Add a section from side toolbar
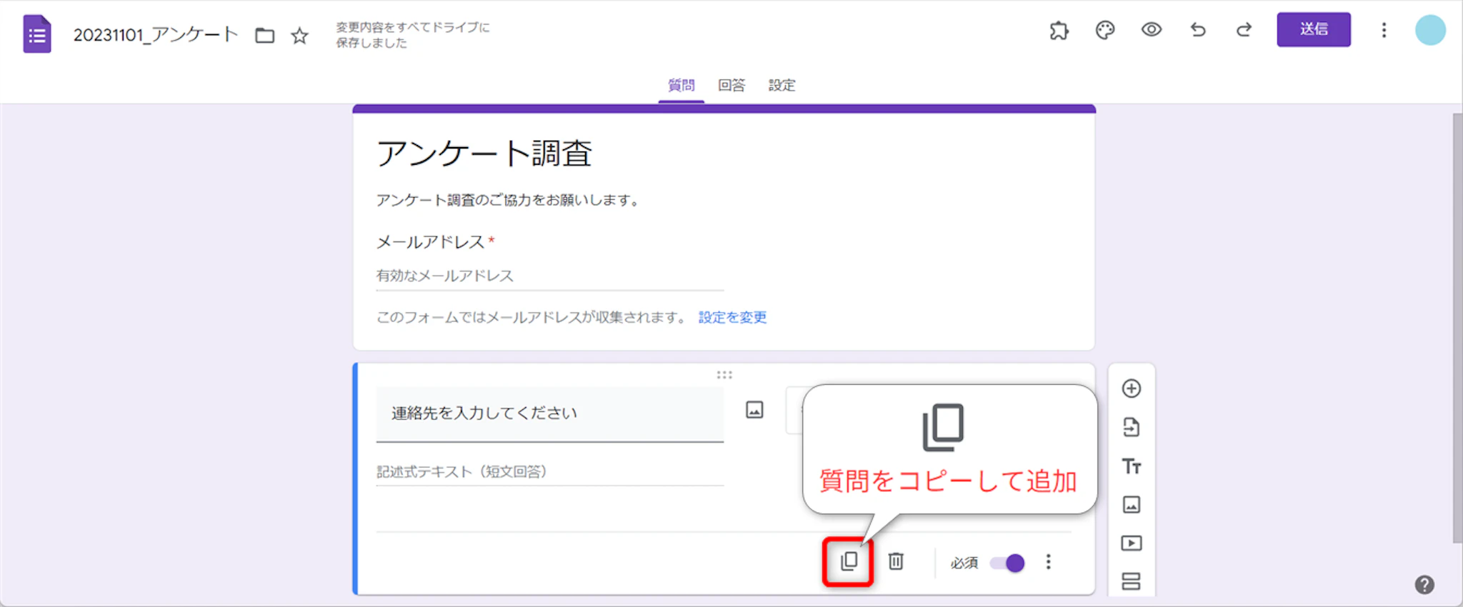 point(1131,581)
